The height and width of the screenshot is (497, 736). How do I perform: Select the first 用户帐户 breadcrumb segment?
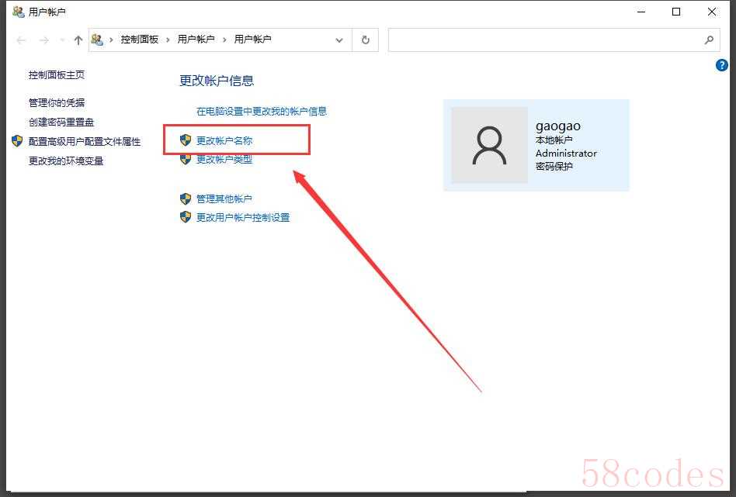(x=196, y=40)
